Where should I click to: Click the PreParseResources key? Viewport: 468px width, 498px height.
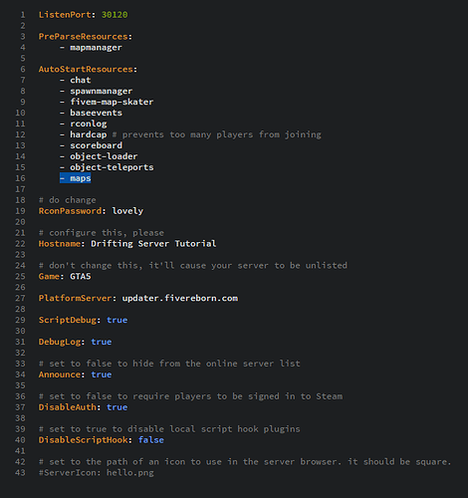tap(83, 37)
